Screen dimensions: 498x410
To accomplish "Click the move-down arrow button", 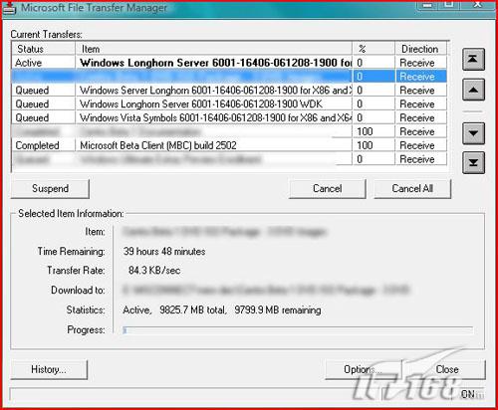I will 473,133.
